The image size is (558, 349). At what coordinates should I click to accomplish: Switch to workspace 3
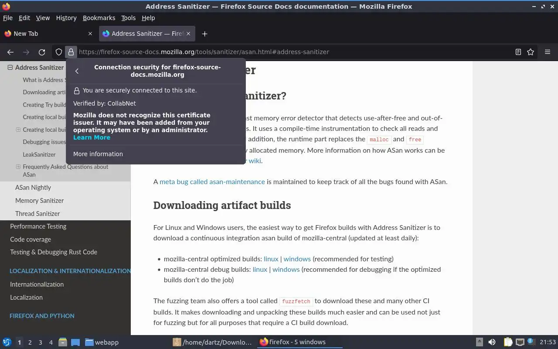40,342
